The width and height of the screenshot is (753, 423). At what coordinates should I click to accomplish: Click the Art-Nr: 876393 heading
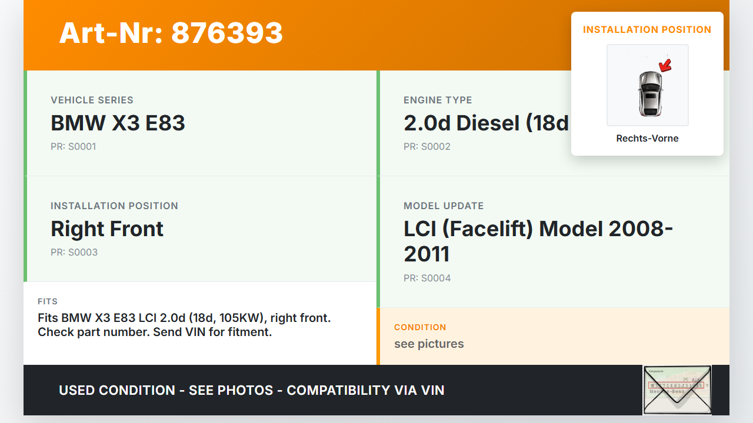click(x=171, y=33)
